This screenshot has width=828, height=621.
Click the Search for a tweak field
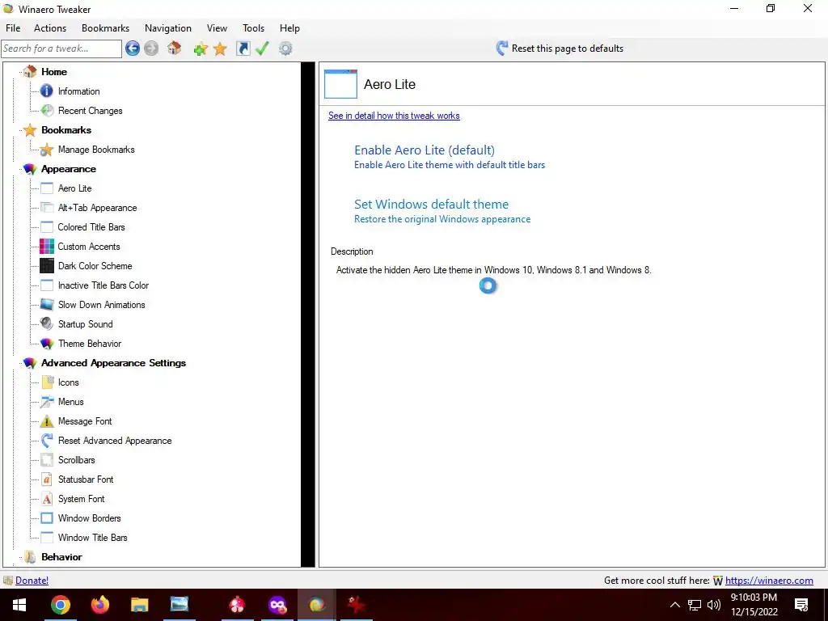click(x=61, y=49)
